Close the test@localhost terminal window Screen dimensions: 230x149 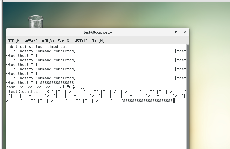[x=185, y=32]
